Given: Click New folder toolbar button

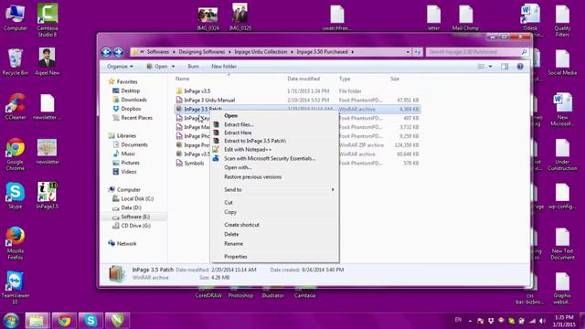Looking at the screenshot, I should pyautogui.click(x=224, y=67).
